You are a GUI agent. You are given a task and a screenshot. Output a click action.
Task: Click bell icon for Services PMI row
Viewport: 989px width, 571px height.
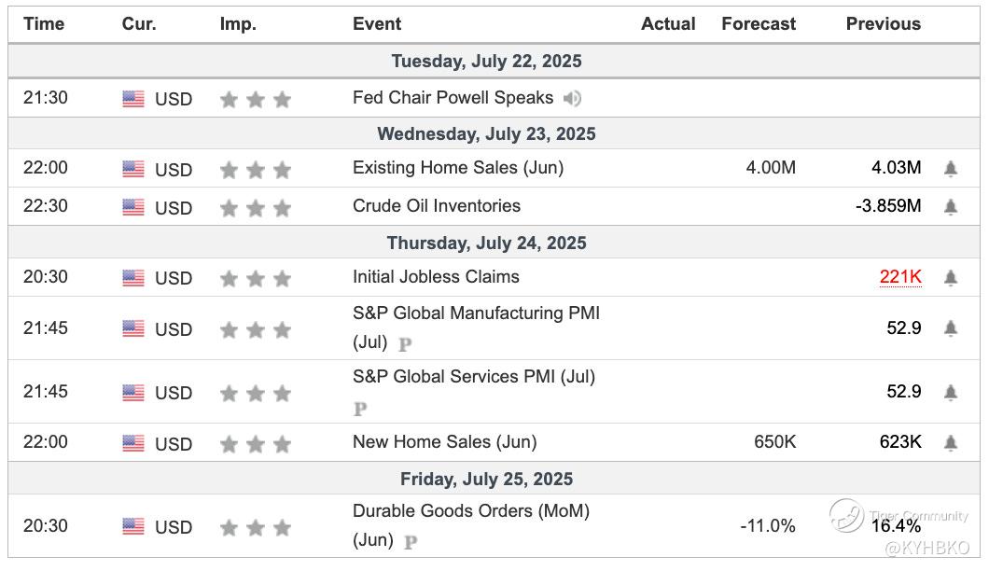tap(950, 392)
